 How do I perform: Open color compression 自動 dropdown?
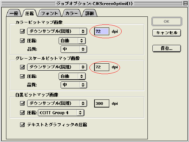72,41
